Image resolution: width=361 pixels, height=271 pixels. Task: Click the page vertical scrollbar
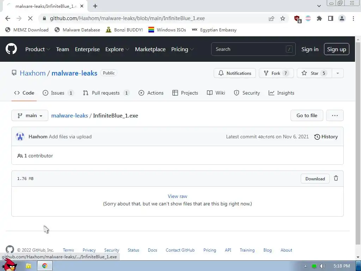(358, 143)
